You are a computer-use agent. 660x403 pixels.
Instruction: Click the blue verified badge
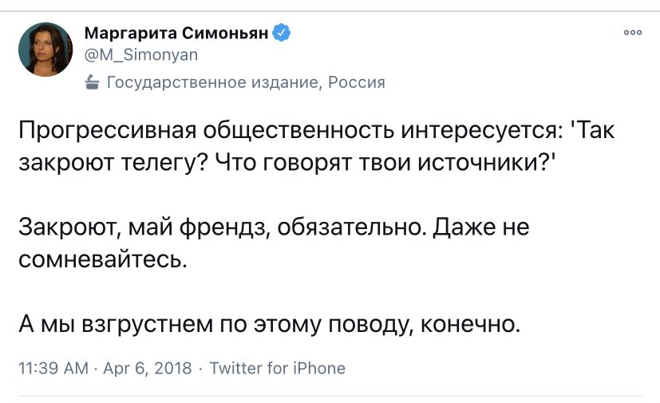click(x=282, y=33)
